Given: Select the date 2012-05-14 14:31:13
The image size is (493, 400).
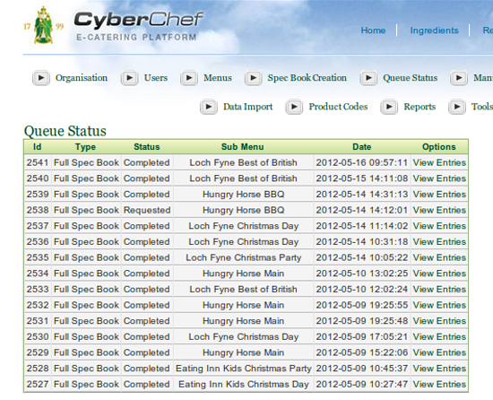Looking at the screenshot, I should 362,194.
